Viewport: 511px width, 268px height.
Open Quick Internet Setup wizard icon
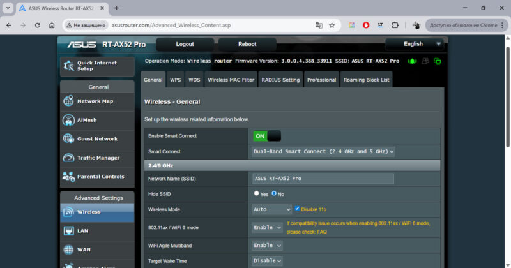coord(68,66)
